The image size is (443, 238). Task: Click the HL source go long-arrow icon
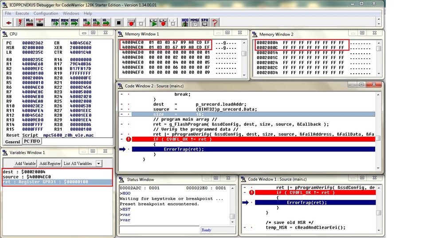[106, 22]
